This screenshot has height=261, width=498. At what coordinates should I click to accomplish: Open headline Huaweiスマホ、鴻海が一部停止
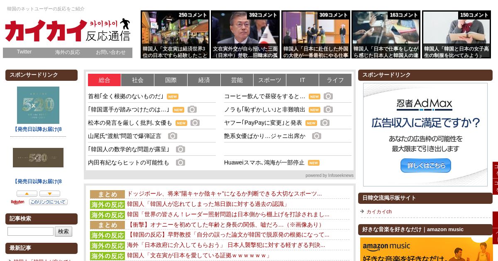264,162
